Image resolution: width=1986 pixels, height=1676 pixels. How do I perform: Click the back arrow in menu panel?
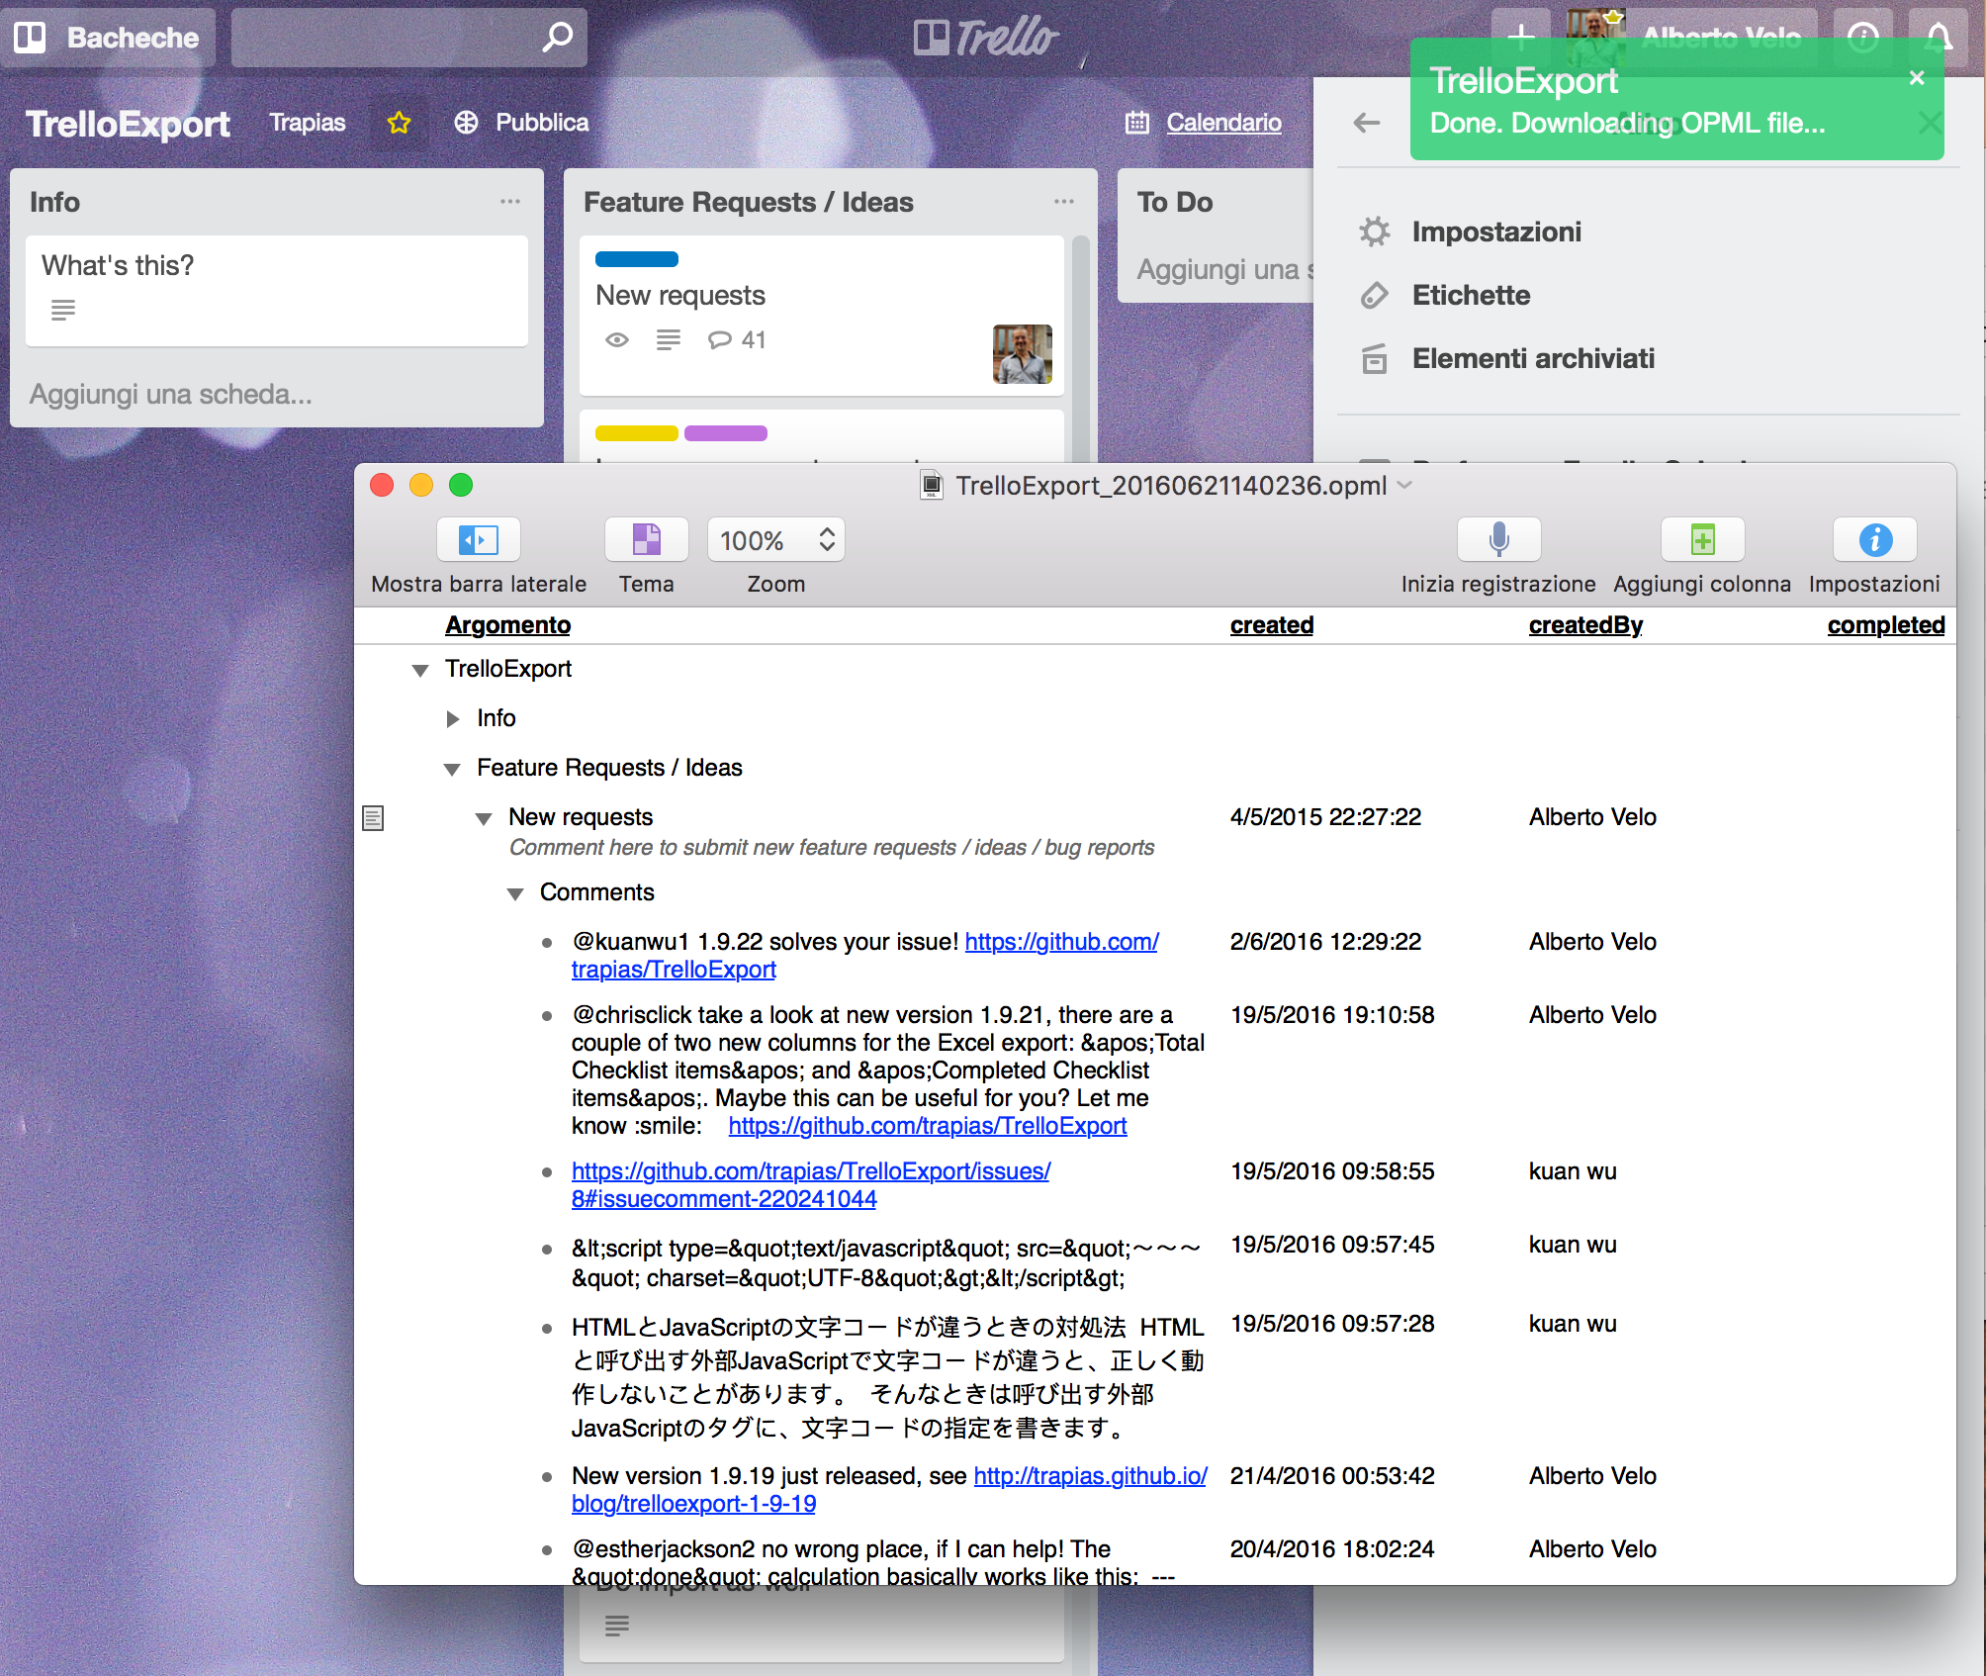pos(1367,123)
